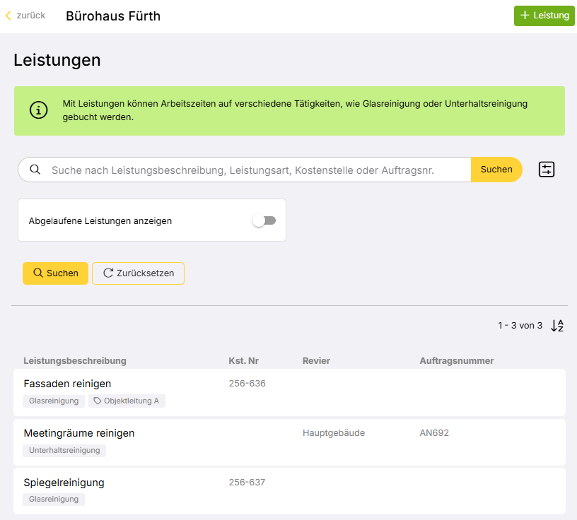Image resolution: width=577 pixels, height=520 pixels.
Task: Click the lower Suchen button with magnifier
Action: 56,273
